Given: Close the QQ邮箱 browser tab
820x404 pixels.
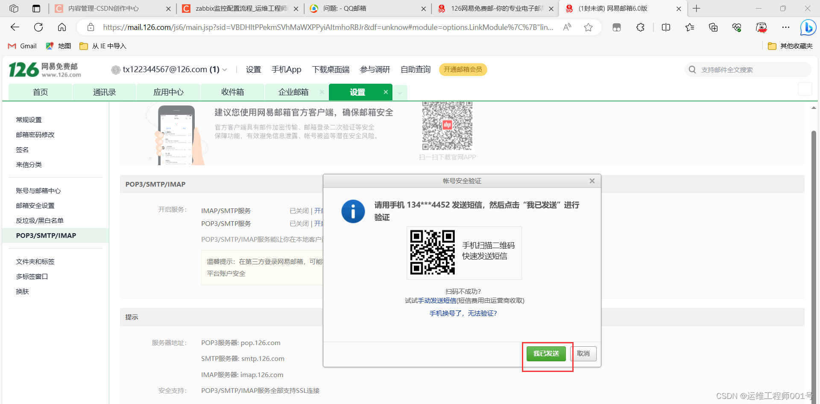Looking at the screenshot, I should (423, 9).
